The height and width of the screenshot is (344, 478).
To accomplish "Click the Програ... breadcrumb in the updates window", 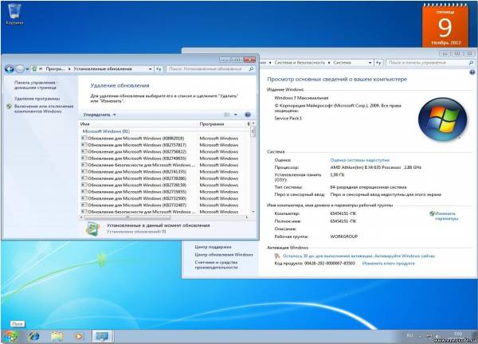I will tap(55, 69).
